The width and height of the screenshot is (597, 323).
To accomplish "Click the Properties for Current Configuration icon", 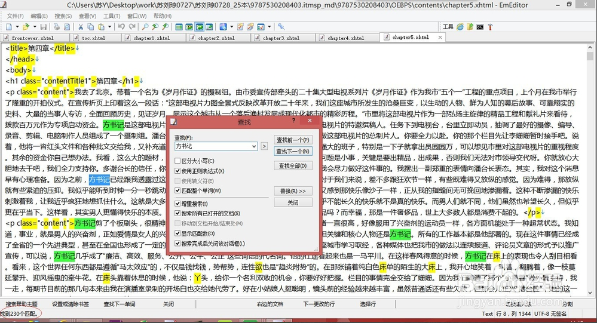I will point(240,27).
